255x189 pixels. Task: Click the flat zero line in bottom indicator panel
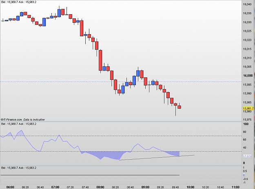tap(90, 175)
